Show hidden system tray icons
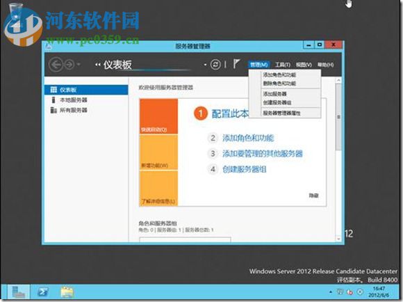Screen dimensions: 403x302 coord(331,292)
